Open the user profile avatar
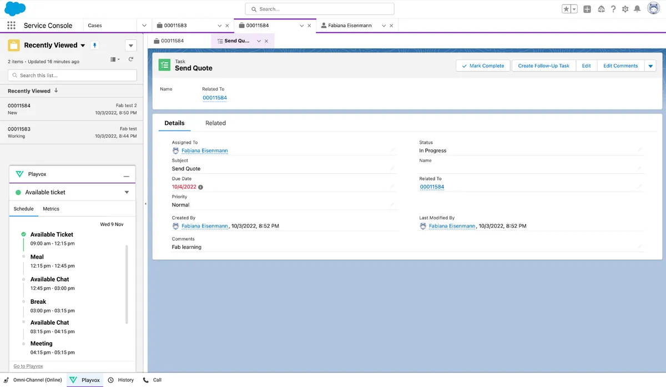 click(653, 9)
